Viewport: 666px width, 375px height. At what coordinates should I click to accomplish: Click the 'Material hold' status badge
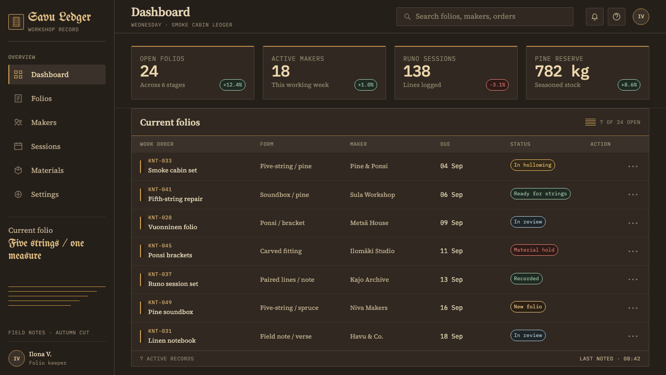[x=534, y=250]
